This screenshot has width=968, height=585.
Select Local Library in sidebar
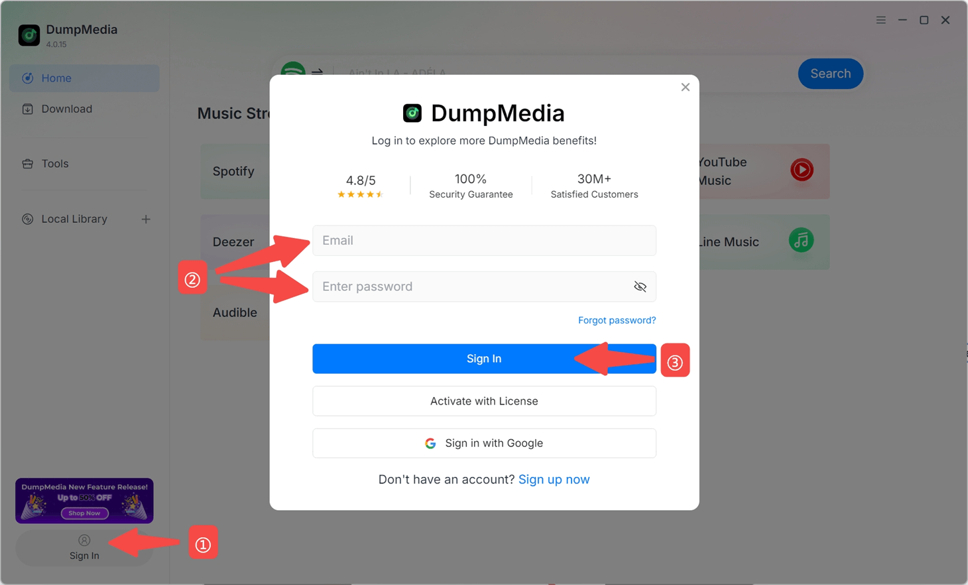pos(74,219)
